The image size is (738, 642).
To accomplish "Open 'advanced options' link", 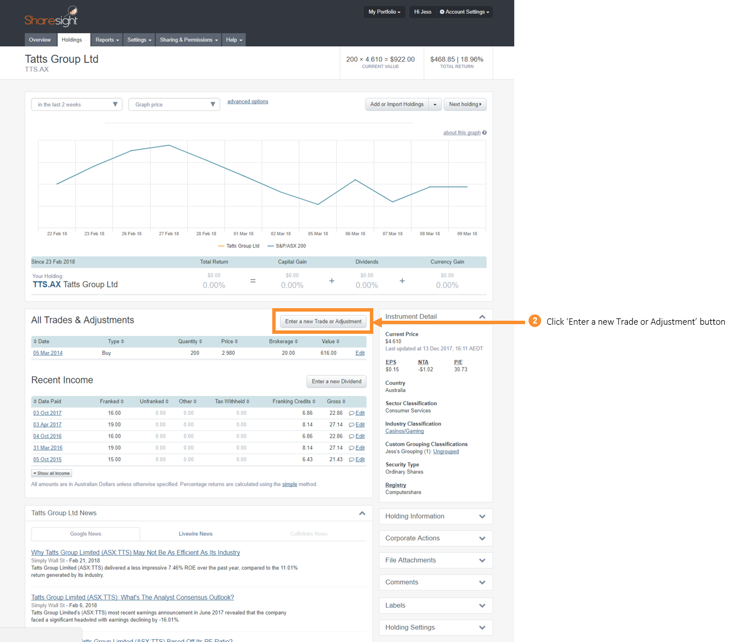I will (248, 102).
